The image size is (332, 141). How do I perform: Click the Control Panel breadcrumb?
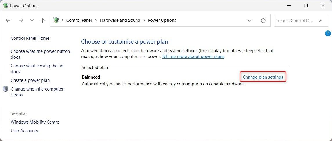(x=79, y=20)
